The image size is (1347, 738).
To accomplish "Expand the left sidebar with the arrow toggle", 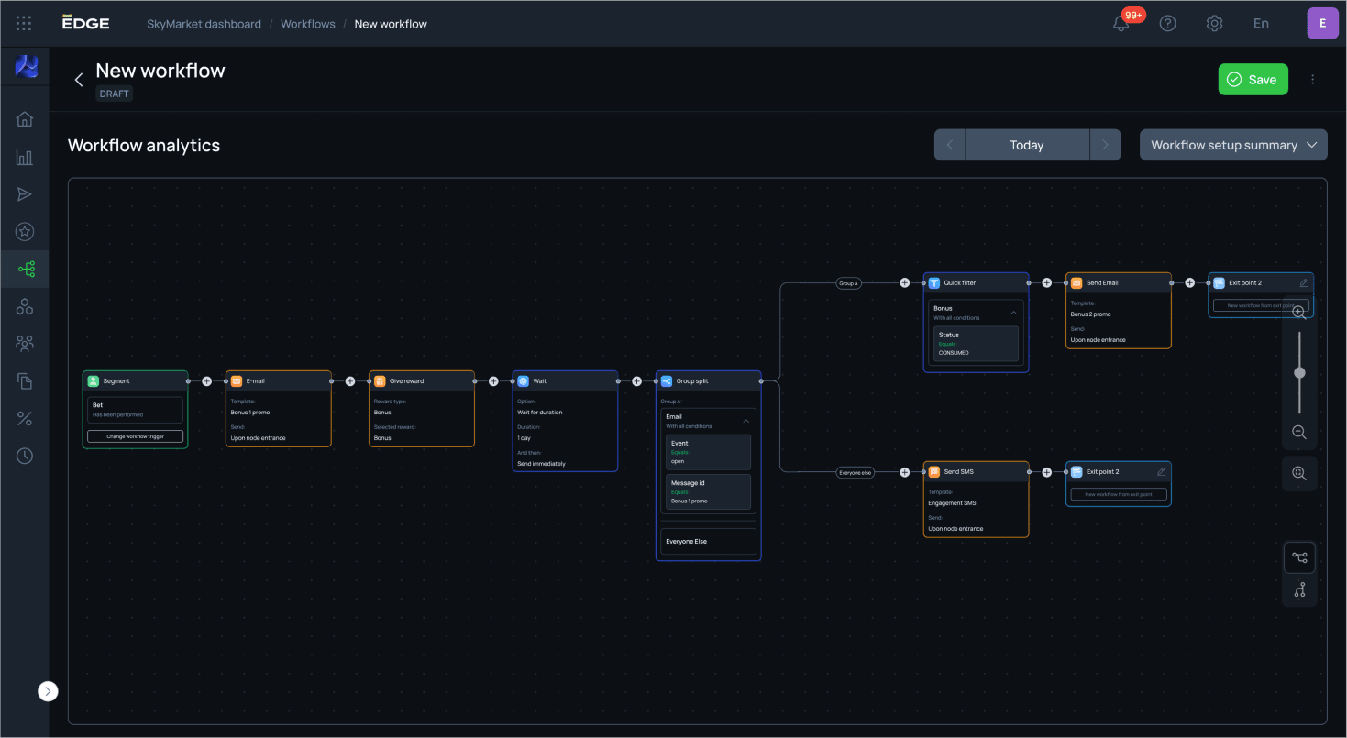I will tap(48, 691).
